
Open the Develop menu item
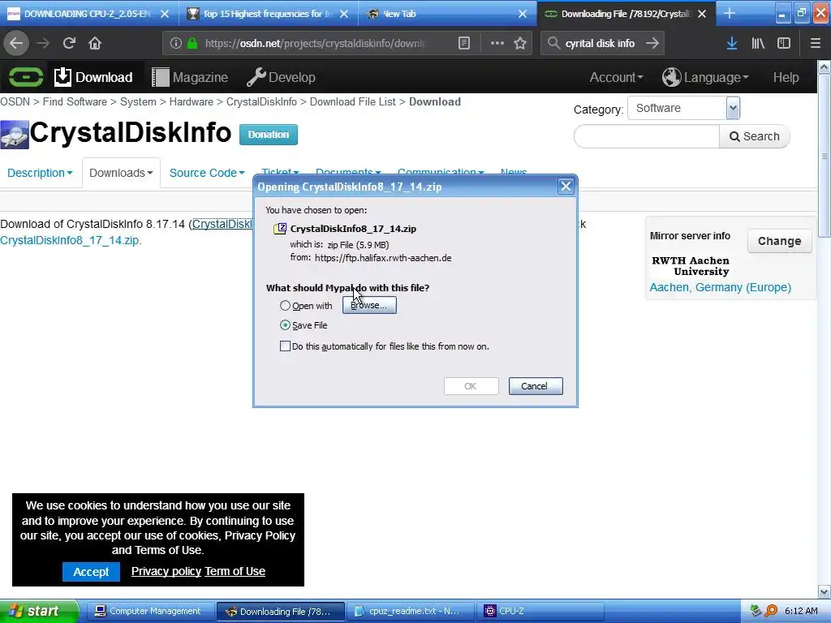[x=281, y=77]
